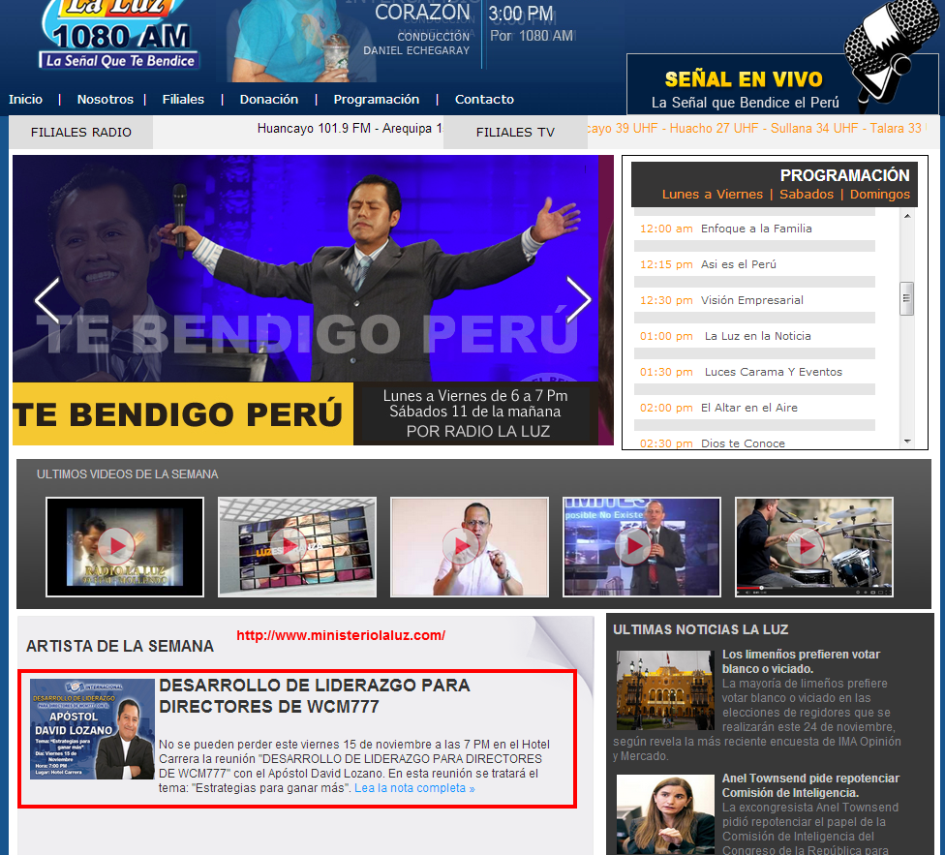Open the Inicio menu
The width and height of the screenshot is (945, 855).
pos(25,100)
